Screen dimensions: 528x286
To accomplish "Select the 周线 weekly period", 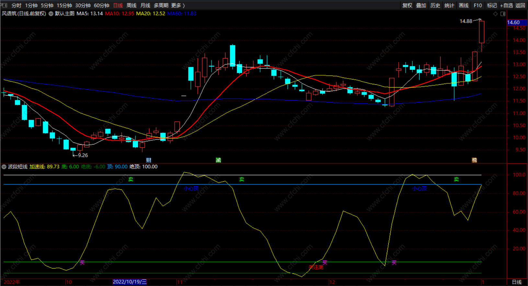I will pyautogui.click(x=132, y=5).
